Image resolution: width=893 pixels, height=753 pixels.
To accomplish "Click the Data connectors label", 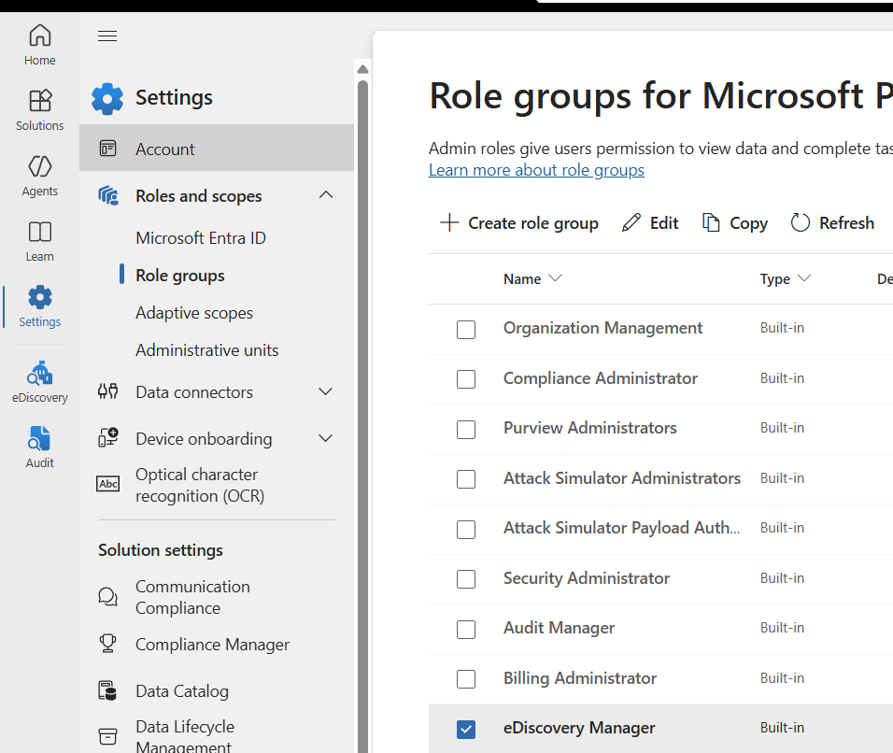I will (194, 392).
